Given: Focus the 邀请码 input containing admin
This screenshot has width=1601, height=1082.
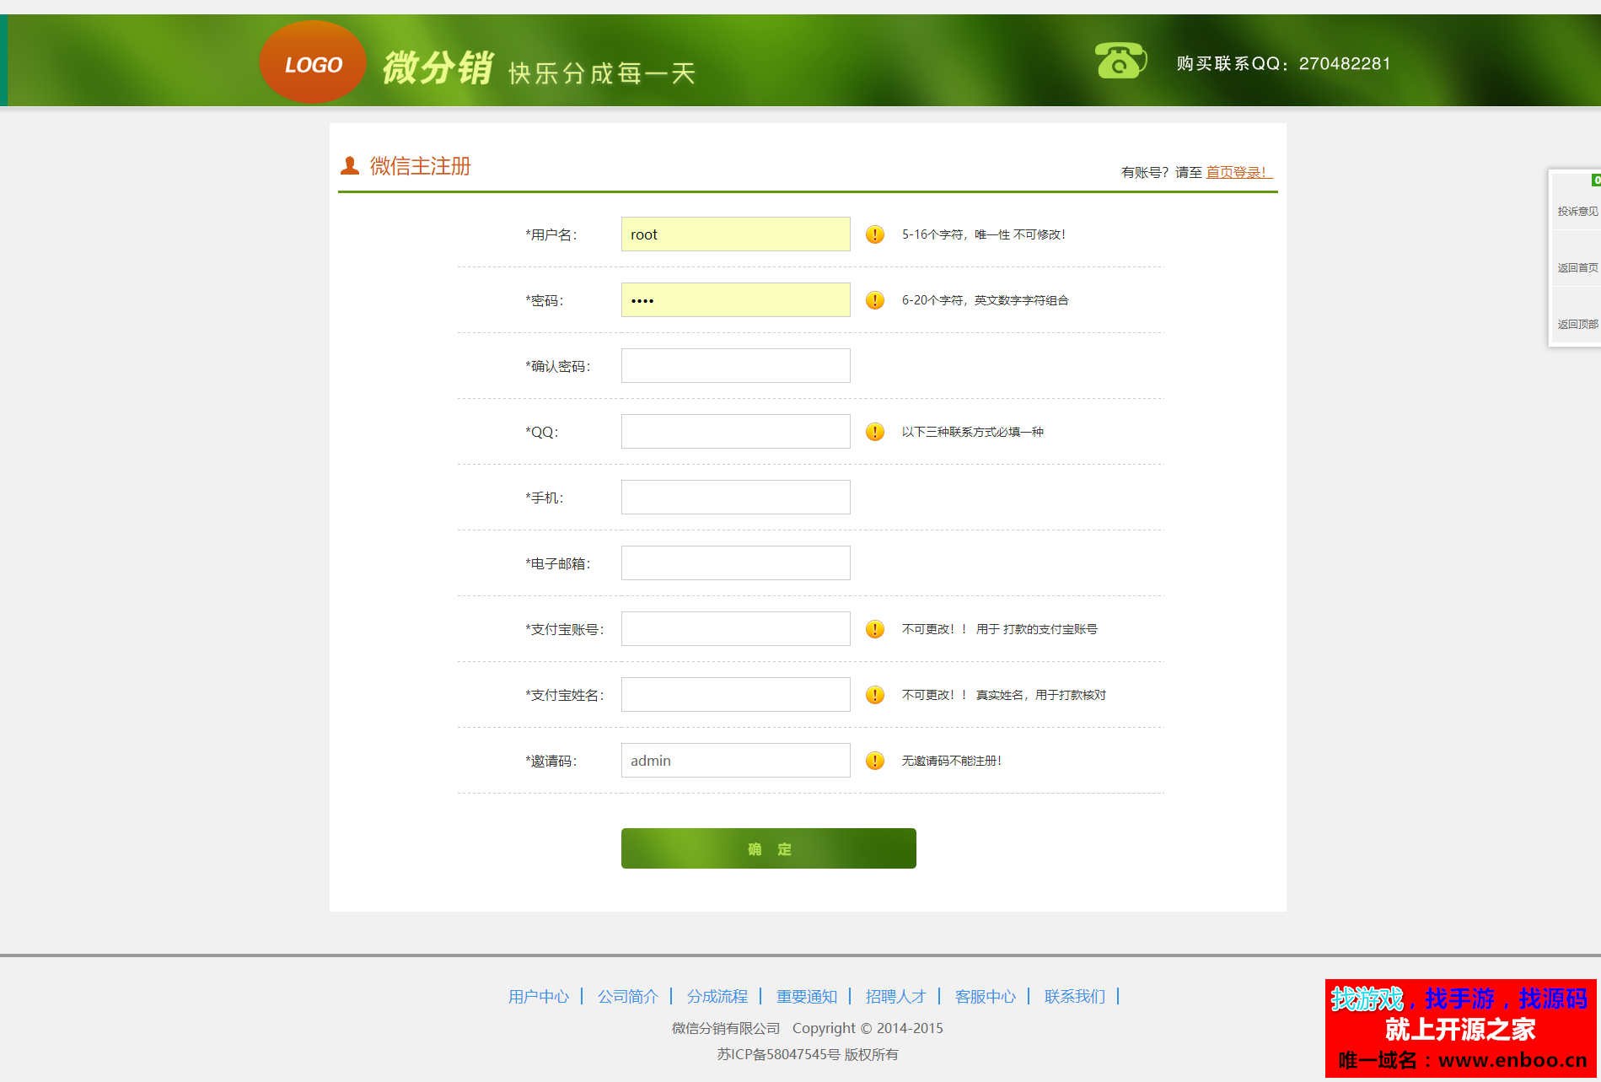Looking at the screenshot, I should (735, 761).
